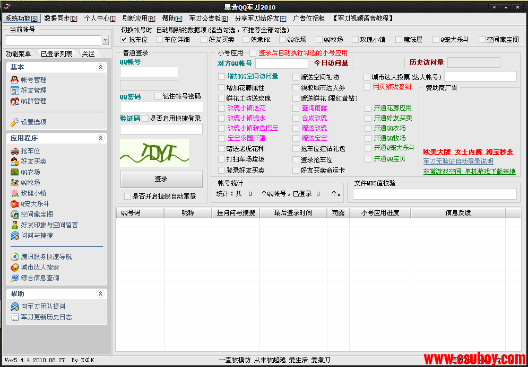Open 好友管理 friend management icon

tap(15, 91)
